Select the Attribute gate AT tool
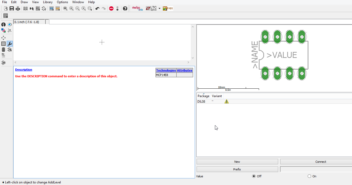 click(3, 63)
